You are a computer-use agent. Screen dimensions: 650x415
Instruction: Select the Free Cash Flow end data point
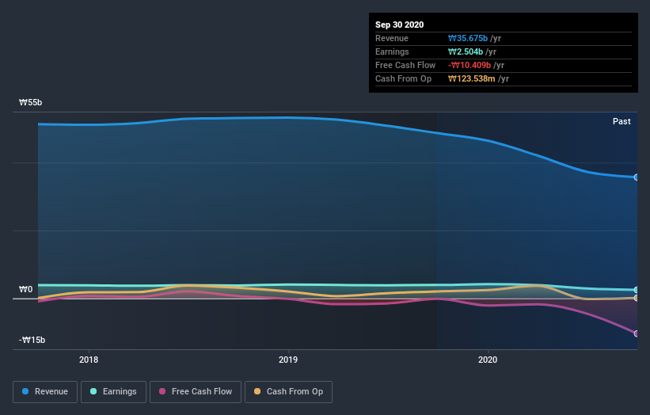(637, 333)
